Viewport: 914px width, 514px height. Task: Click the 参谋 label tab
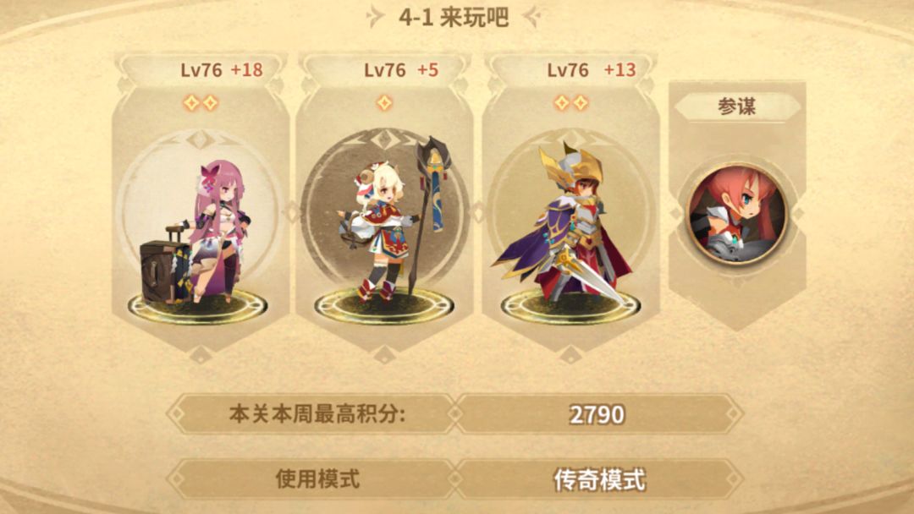click(x=737, y=107)
